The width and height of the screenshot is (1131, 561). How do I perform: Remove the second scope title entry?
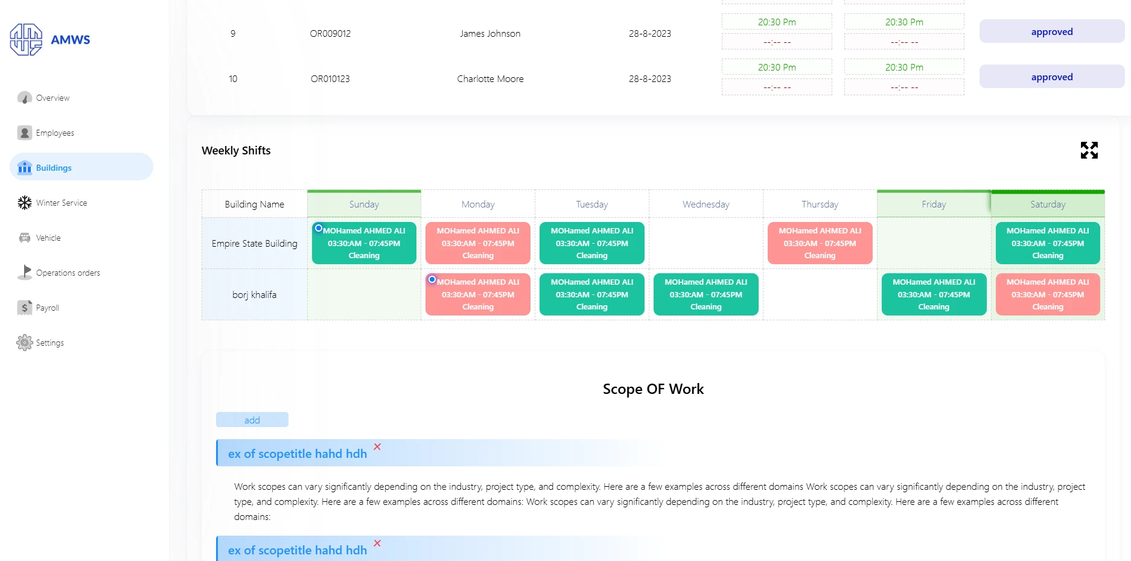[377, 544]
